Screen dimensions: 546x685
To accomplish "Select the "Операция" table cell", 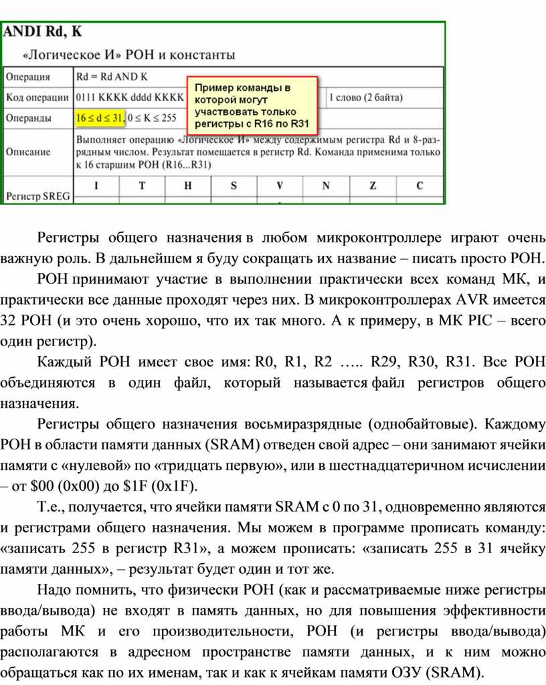I will pos(28,76).
